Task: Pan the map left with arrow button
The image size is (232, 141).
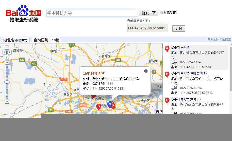Action: point(5,52)
